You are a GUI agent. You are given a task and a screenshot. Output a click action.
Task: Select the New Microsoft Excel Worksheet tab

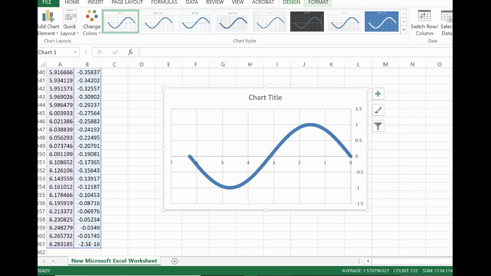(114, 261)
